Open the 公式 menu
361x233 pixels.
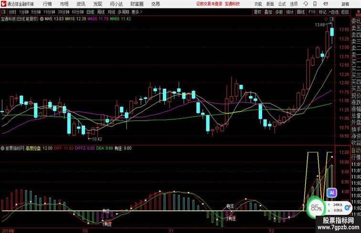pyautogui.click(x=282, y=4)
